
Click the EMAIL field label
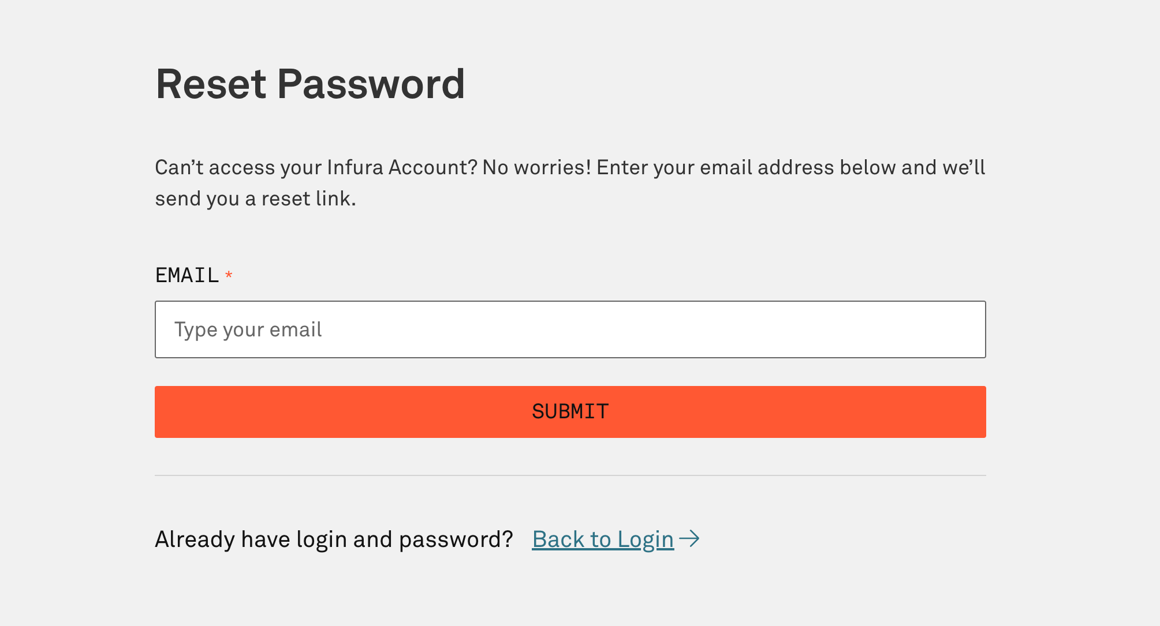tap(187, 275)
